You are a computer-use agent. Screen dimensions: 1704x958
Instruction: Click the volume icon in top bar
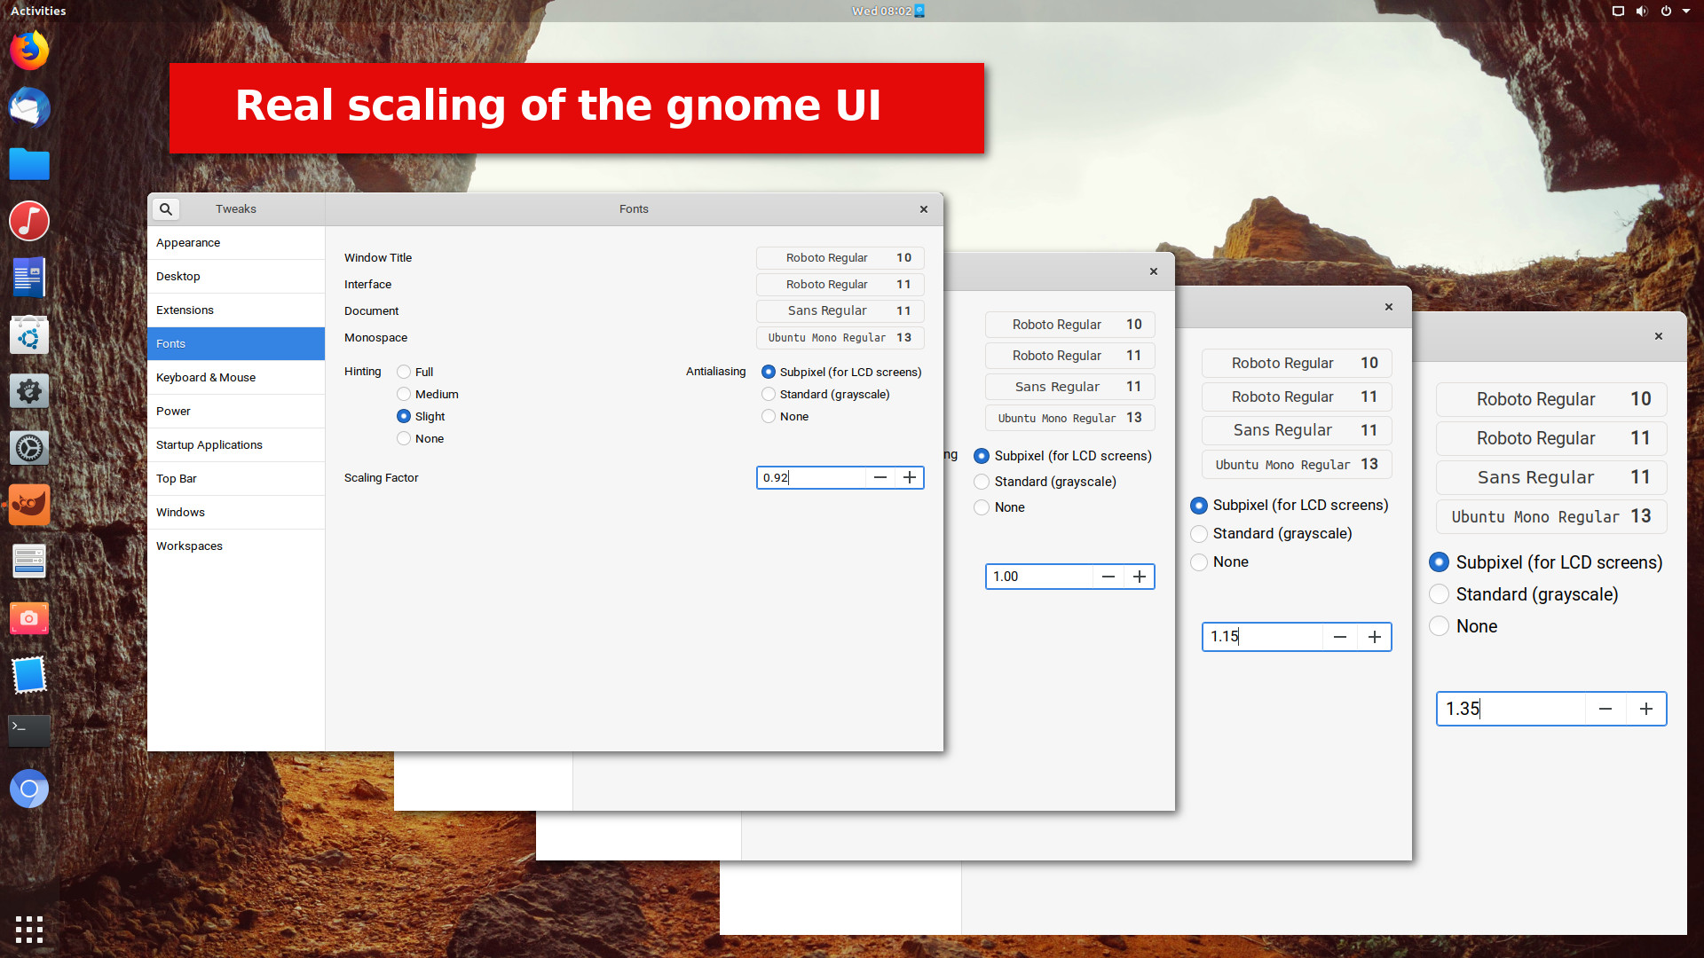click(1642, 11)
